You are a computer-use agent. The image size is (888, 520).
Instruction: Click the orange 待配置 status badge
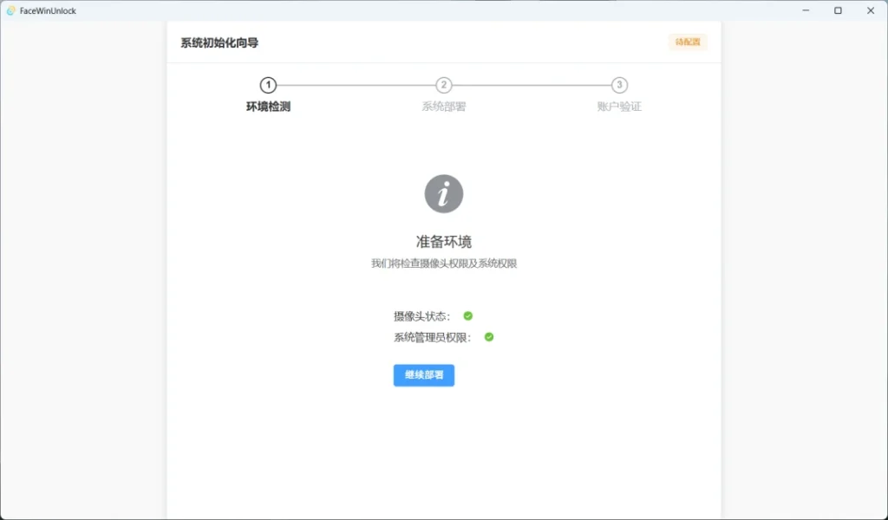tap(687, 42)
